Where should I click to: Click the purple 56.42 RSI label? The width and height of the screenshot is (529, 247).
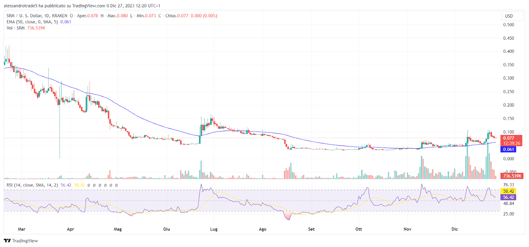[x=509, y=197]
